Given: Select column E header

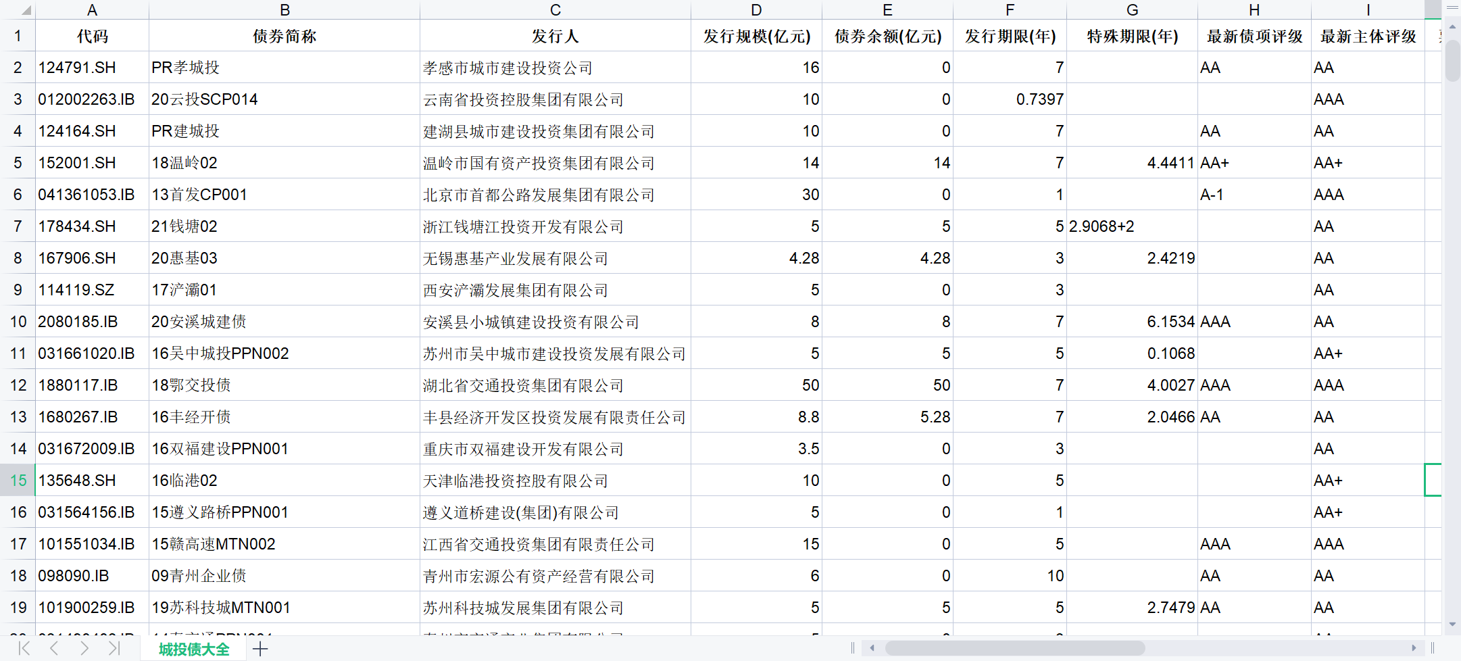Looking at the screenshot, I should click(888, 9).
